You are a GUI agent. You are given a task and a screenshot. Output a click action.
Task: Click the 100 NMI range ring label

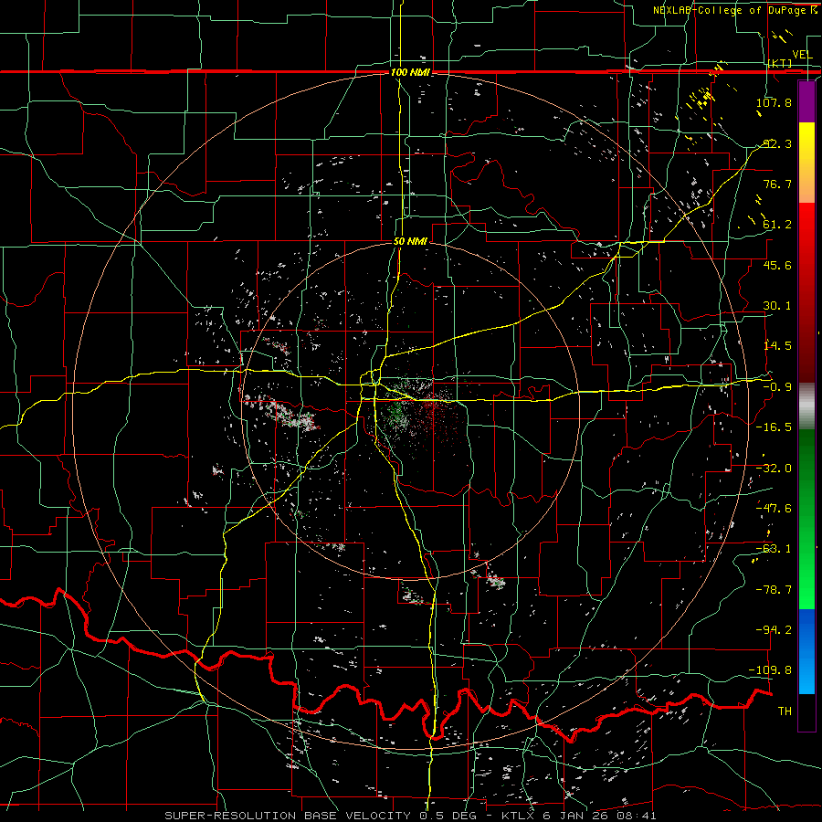tap(410, 72)
